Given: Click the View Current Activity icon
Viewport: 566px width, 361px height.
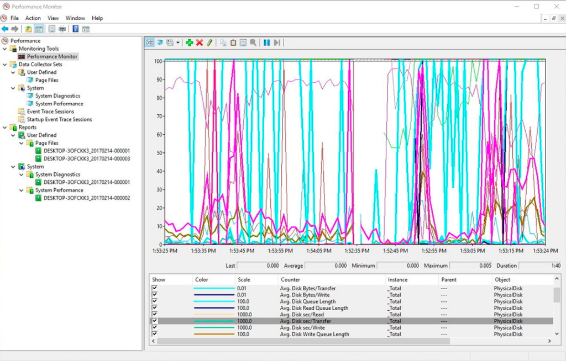Looking at the screenshot, I should coord(149,43).
